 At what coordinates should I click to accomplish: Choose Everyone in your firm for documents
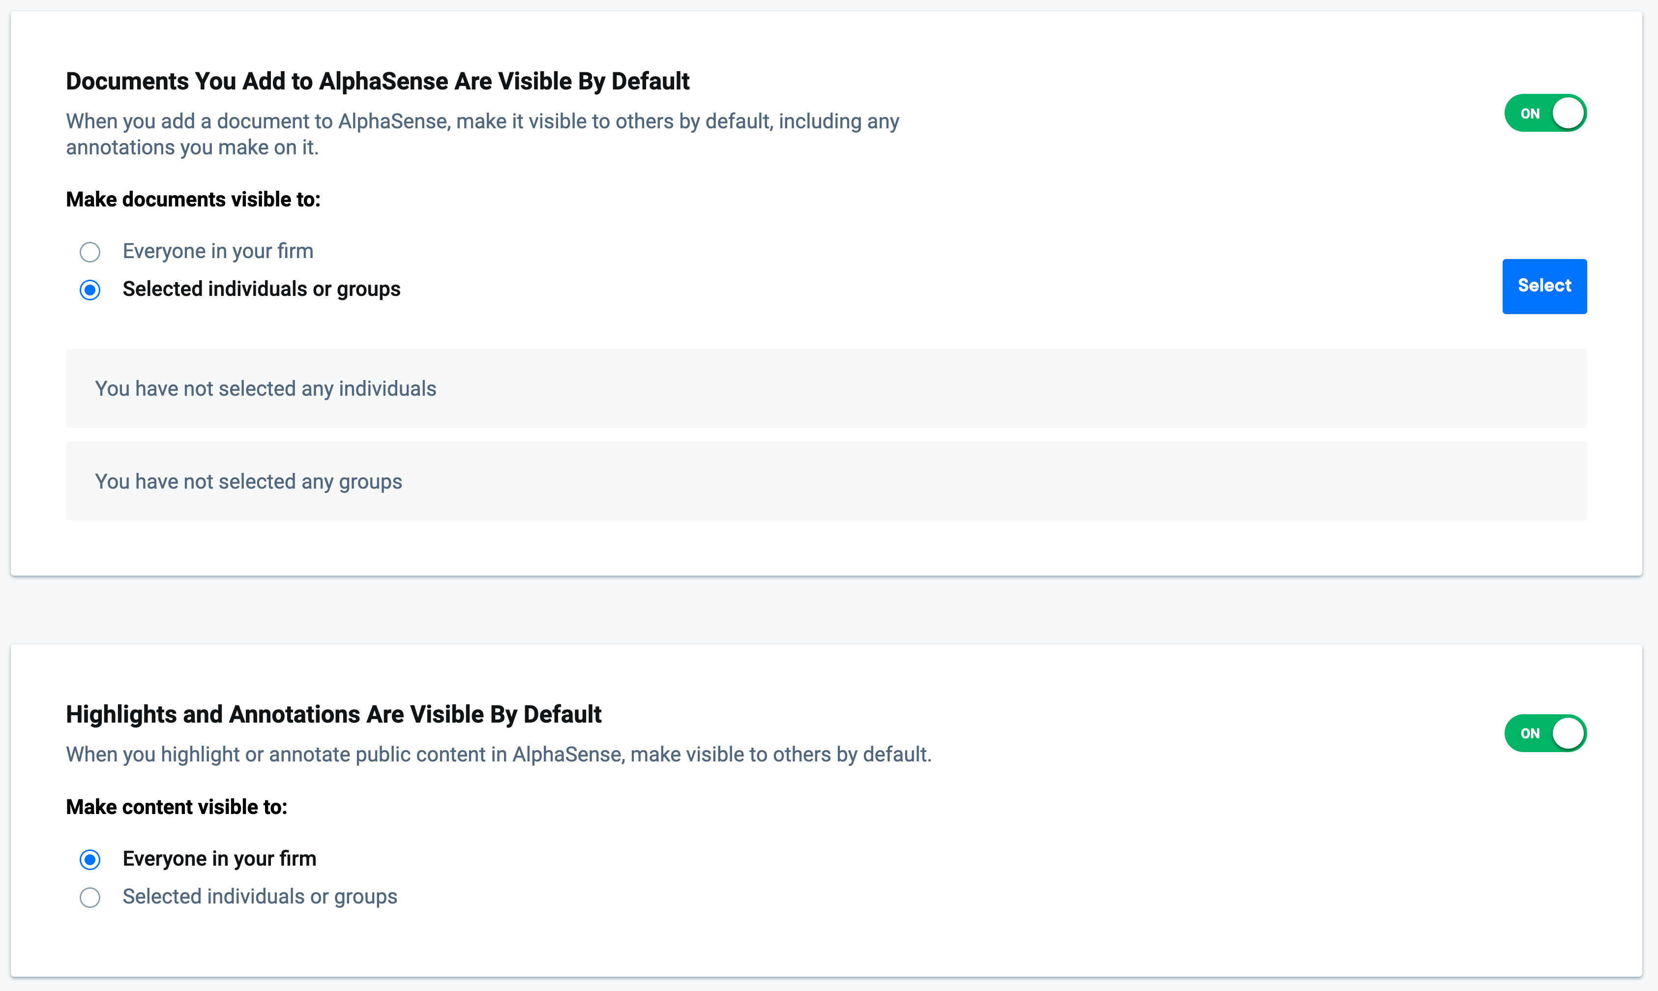pyautogui.click(x=90, y=252)
